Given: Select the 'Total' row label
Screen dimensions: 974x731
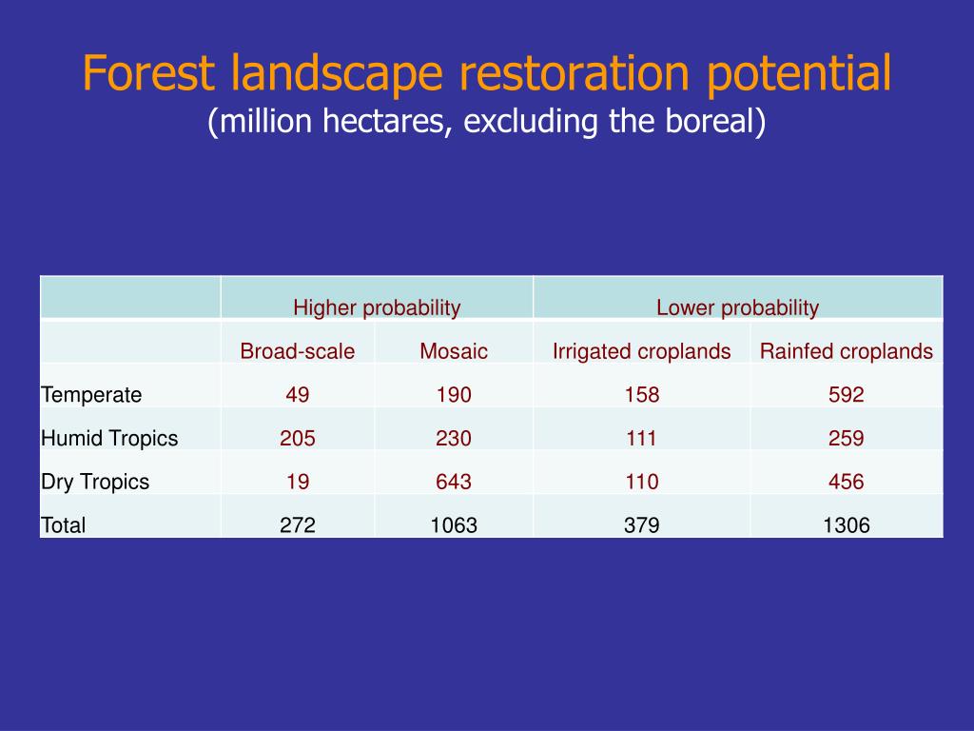Looking at the screenshot, I should click(x=64, y=525).
